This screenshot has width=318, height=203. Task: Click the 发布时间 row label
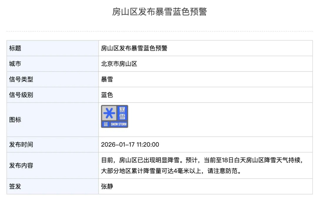point(21,145)
